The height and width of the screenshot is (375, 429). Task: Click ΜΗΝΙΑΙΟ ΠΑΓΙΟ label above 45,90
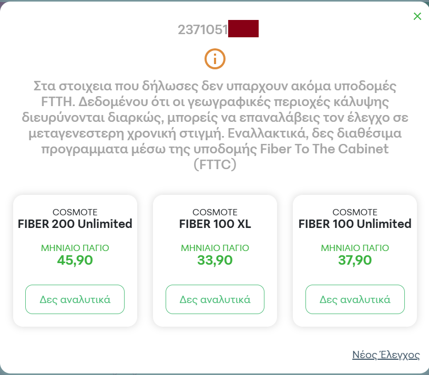tap(75, 248)
